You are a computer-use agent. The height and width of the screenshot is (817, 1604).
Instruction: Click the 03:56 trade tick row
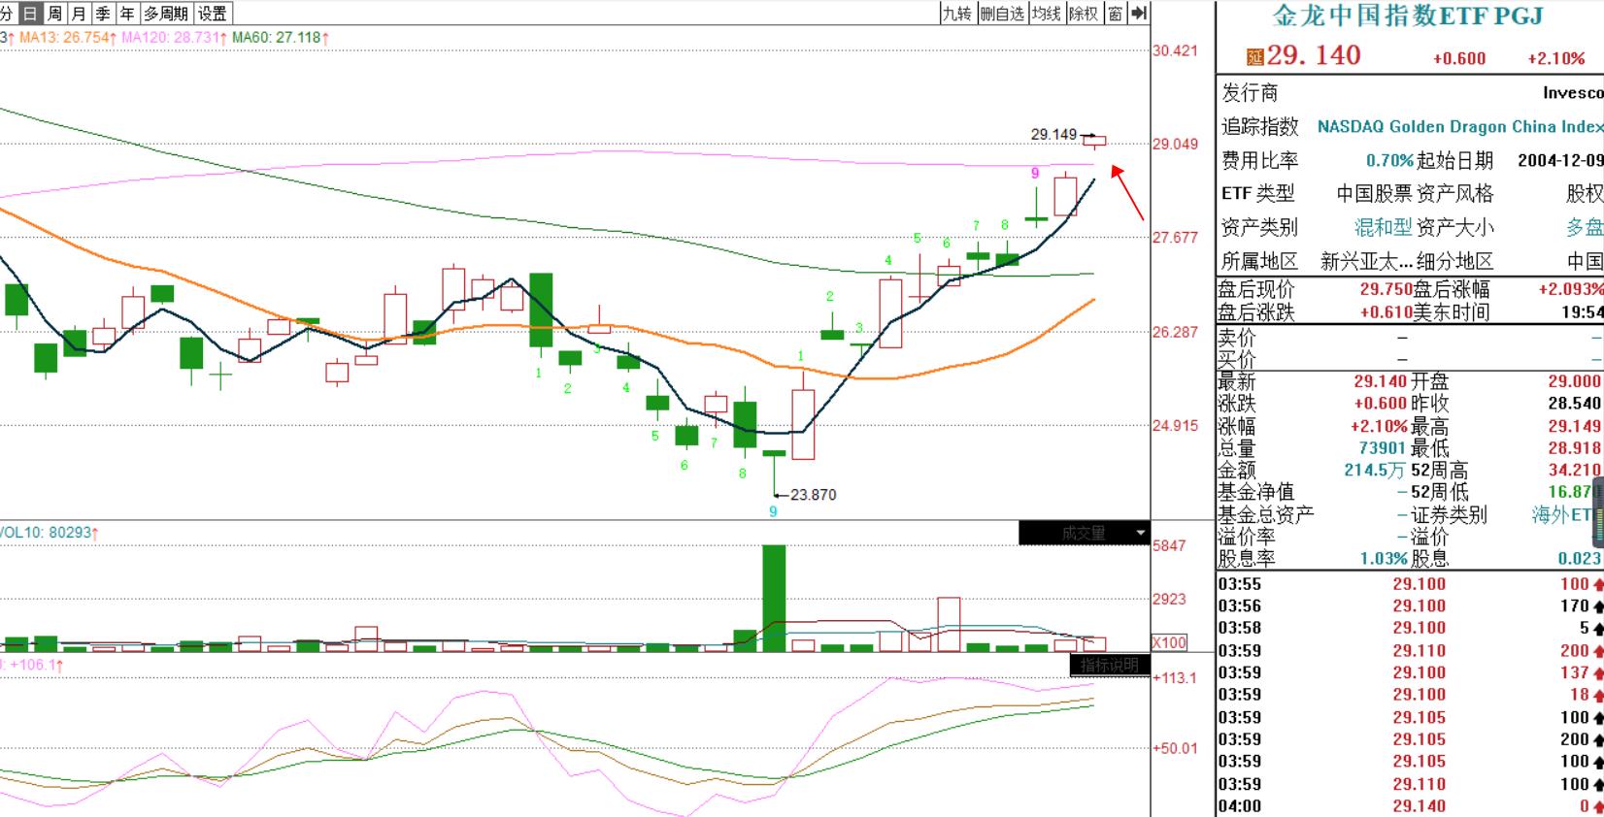point(1410,605)
